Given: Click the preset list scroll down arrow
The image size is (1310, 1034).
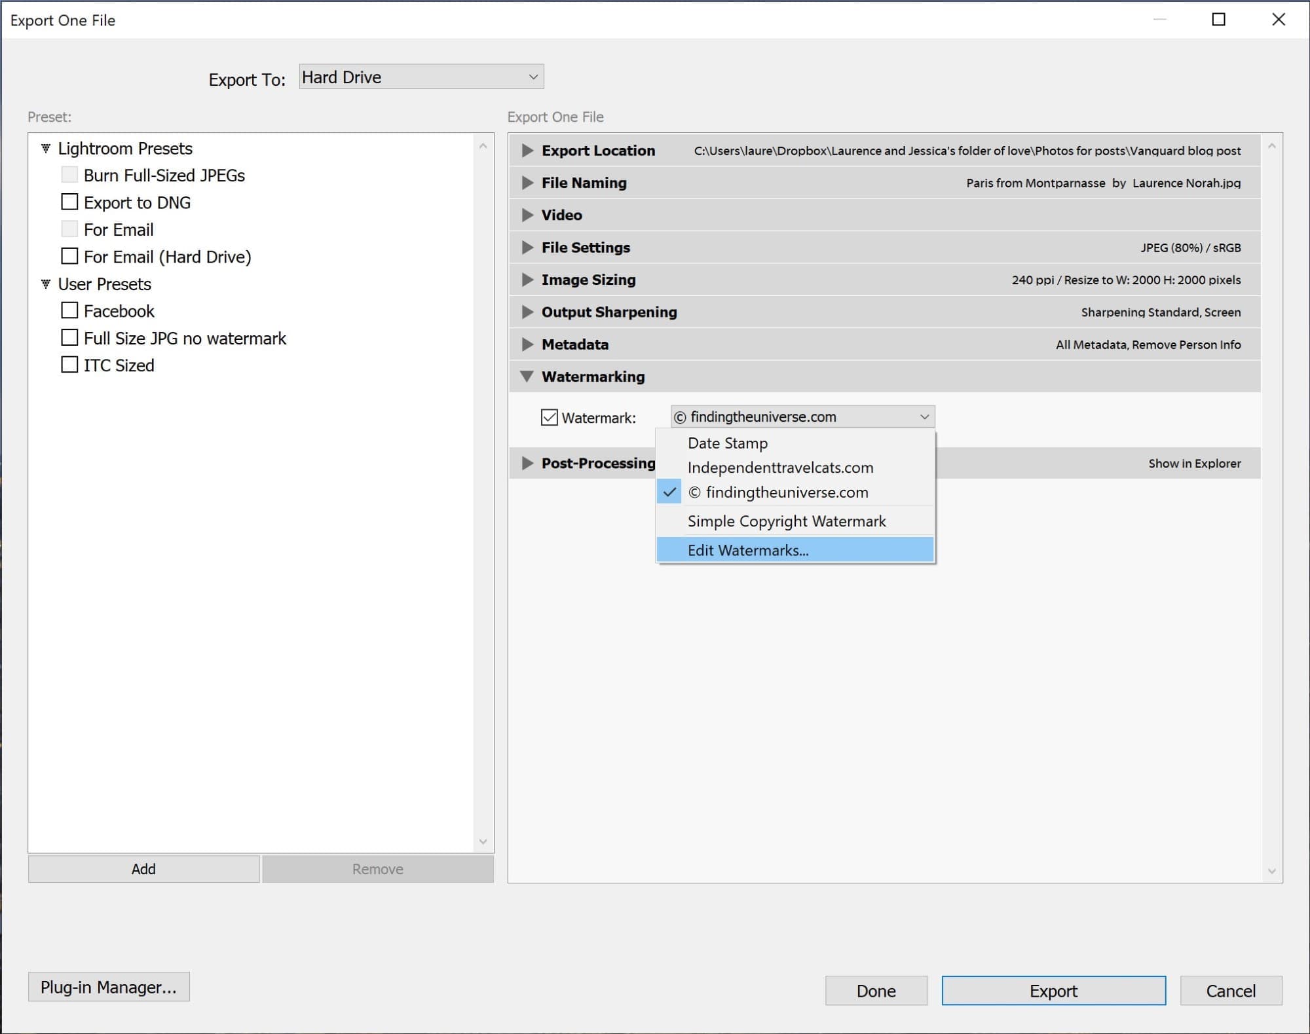Looking at the screenshot, I should click(x=483, y=841).
